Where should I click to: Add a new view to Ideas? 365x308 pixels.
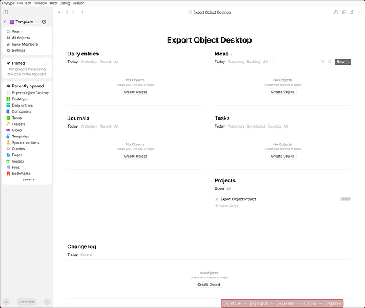tap(273, 62)
